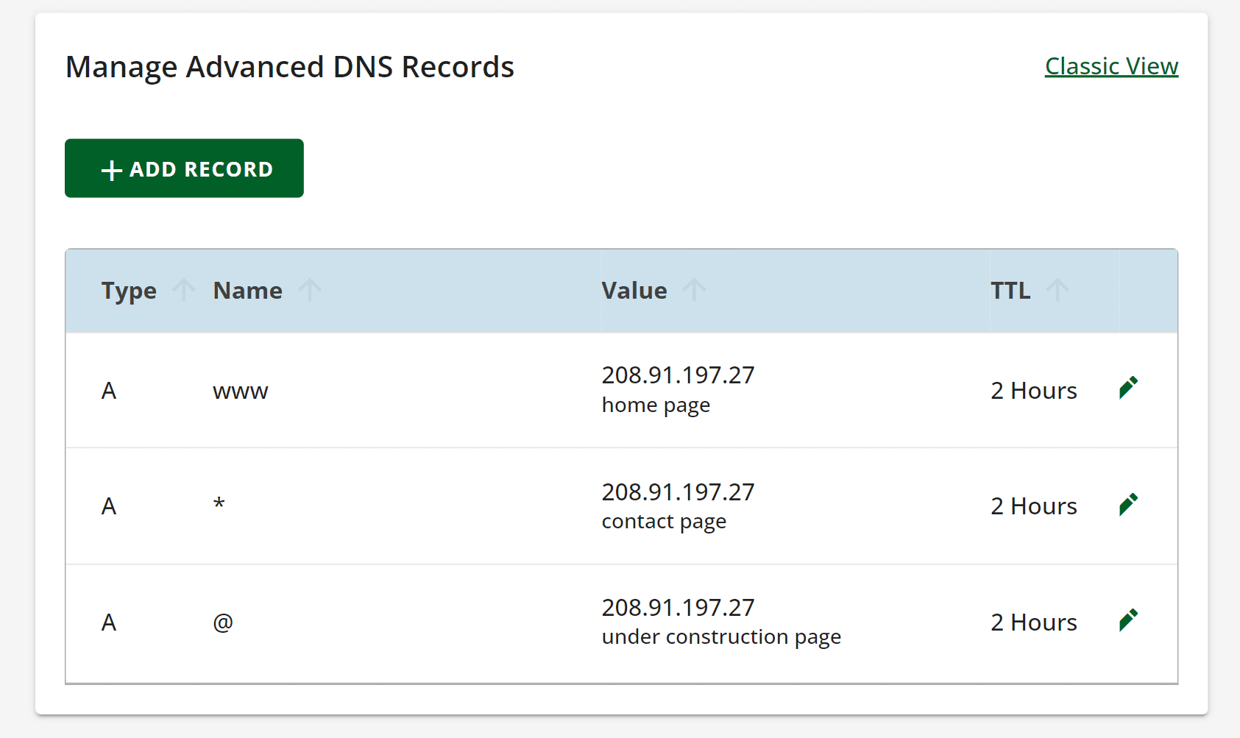Click the 2 Hours TTL of the @ record
Screen dimensions: 1240x738
click(1033, 622)
